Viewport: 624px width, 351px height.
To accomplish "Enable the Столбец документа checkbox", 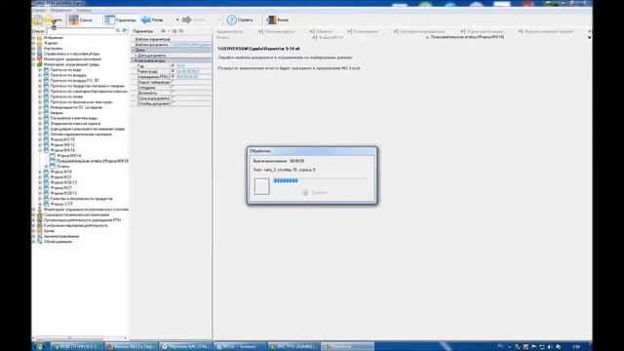I will click(174, 103).
